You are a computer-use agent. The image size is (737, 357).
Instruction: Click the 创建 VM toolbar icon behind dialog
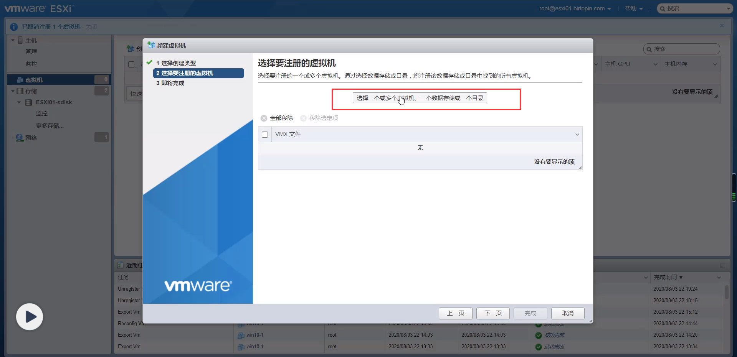131,49
